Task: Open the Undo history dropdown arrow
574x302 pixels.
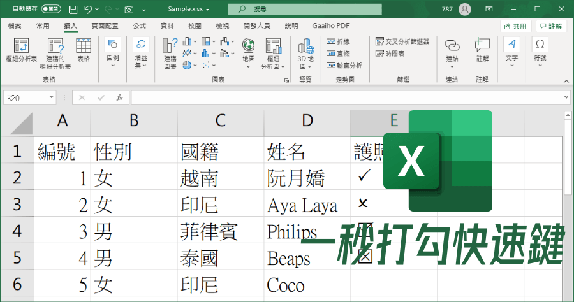Action: [x=97, y=9]
